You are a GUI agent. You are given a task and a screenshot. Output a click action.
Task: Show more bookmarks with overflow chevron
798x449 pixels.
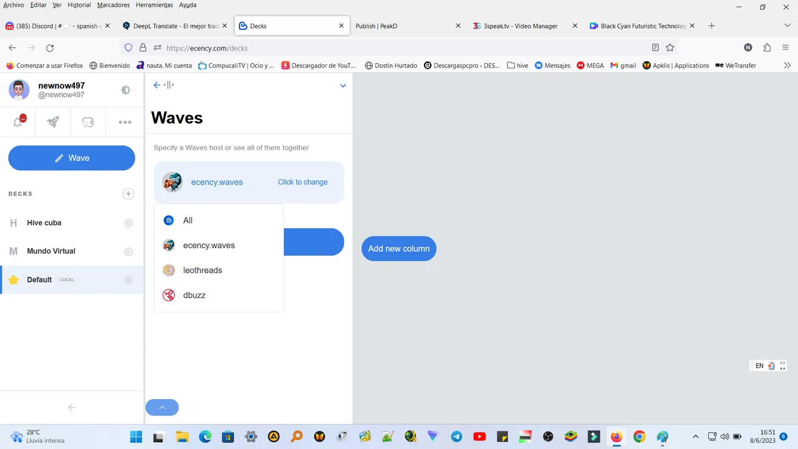click(787, 65)
